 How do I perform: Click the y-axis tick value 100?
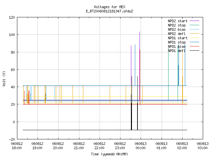click(12, 35)
